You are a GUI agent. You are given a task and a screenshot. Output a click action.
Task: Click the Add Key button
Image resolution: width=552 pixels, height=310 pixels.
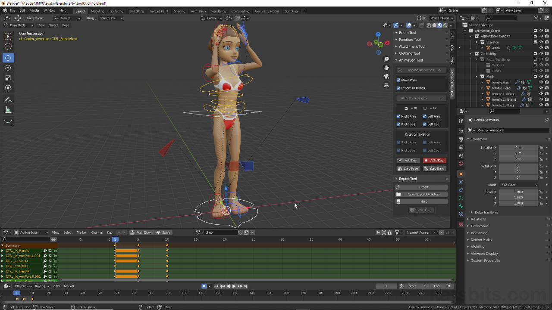point(408,160)
